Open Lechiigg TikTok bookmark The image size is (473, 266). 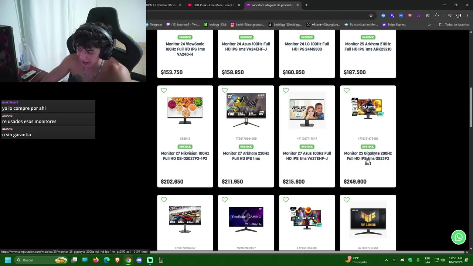285,25
